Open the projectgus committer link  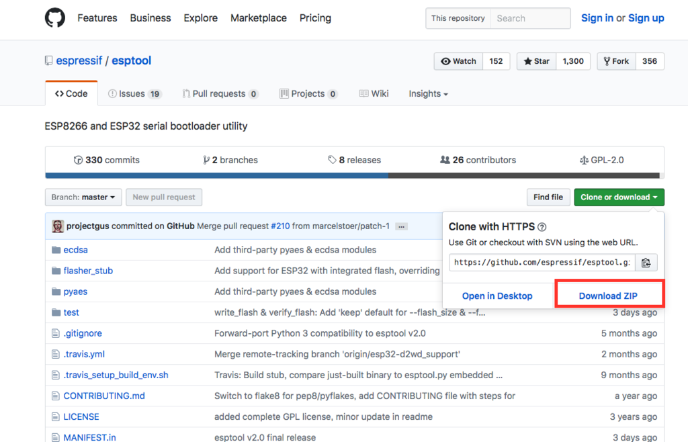88,226
